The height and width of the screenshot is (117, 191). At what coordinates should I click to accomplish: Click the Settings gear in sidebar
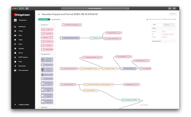coord(15,48)
